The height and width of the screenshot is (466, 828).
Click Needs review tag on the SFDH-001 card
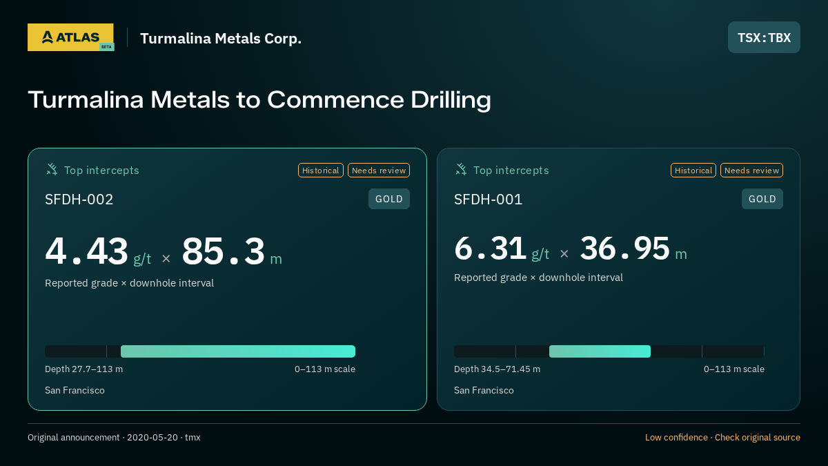tap(751, 171)
